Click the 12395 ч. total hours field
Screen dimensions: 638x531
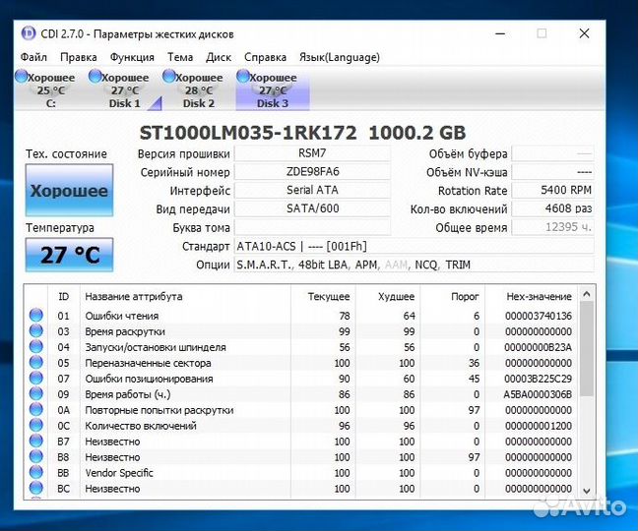coord(552,227)
